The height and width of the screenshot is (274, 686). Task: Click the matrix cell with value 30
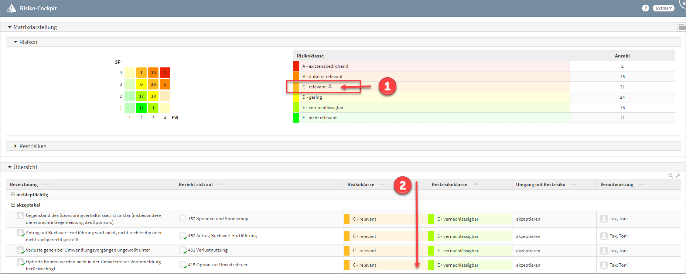[x=153, y=84]
